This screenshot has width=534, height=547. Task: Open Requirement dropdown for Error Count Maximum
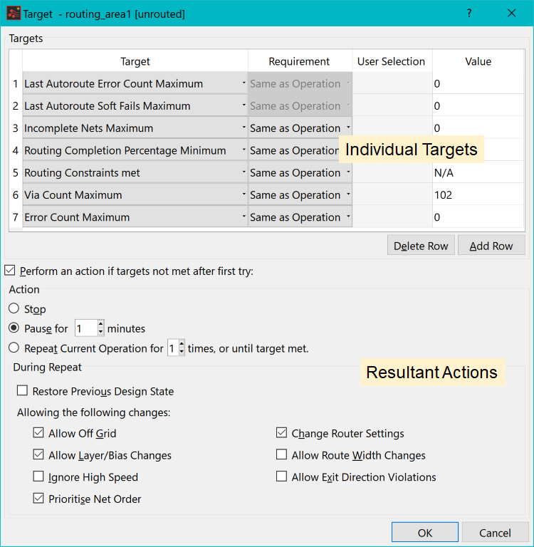[x=300, y=217]
